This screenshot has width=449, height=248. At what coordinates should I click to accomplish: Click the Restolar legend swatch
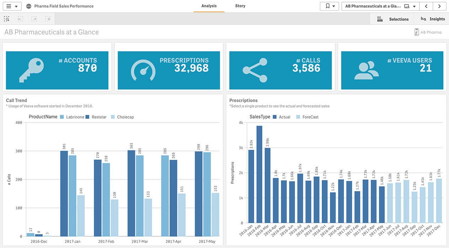click(x=87, y=117)
